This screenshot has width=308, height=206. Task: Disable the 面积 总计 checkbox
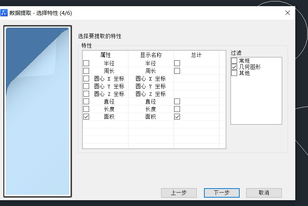pyautogui.click(x=177, y=117)
